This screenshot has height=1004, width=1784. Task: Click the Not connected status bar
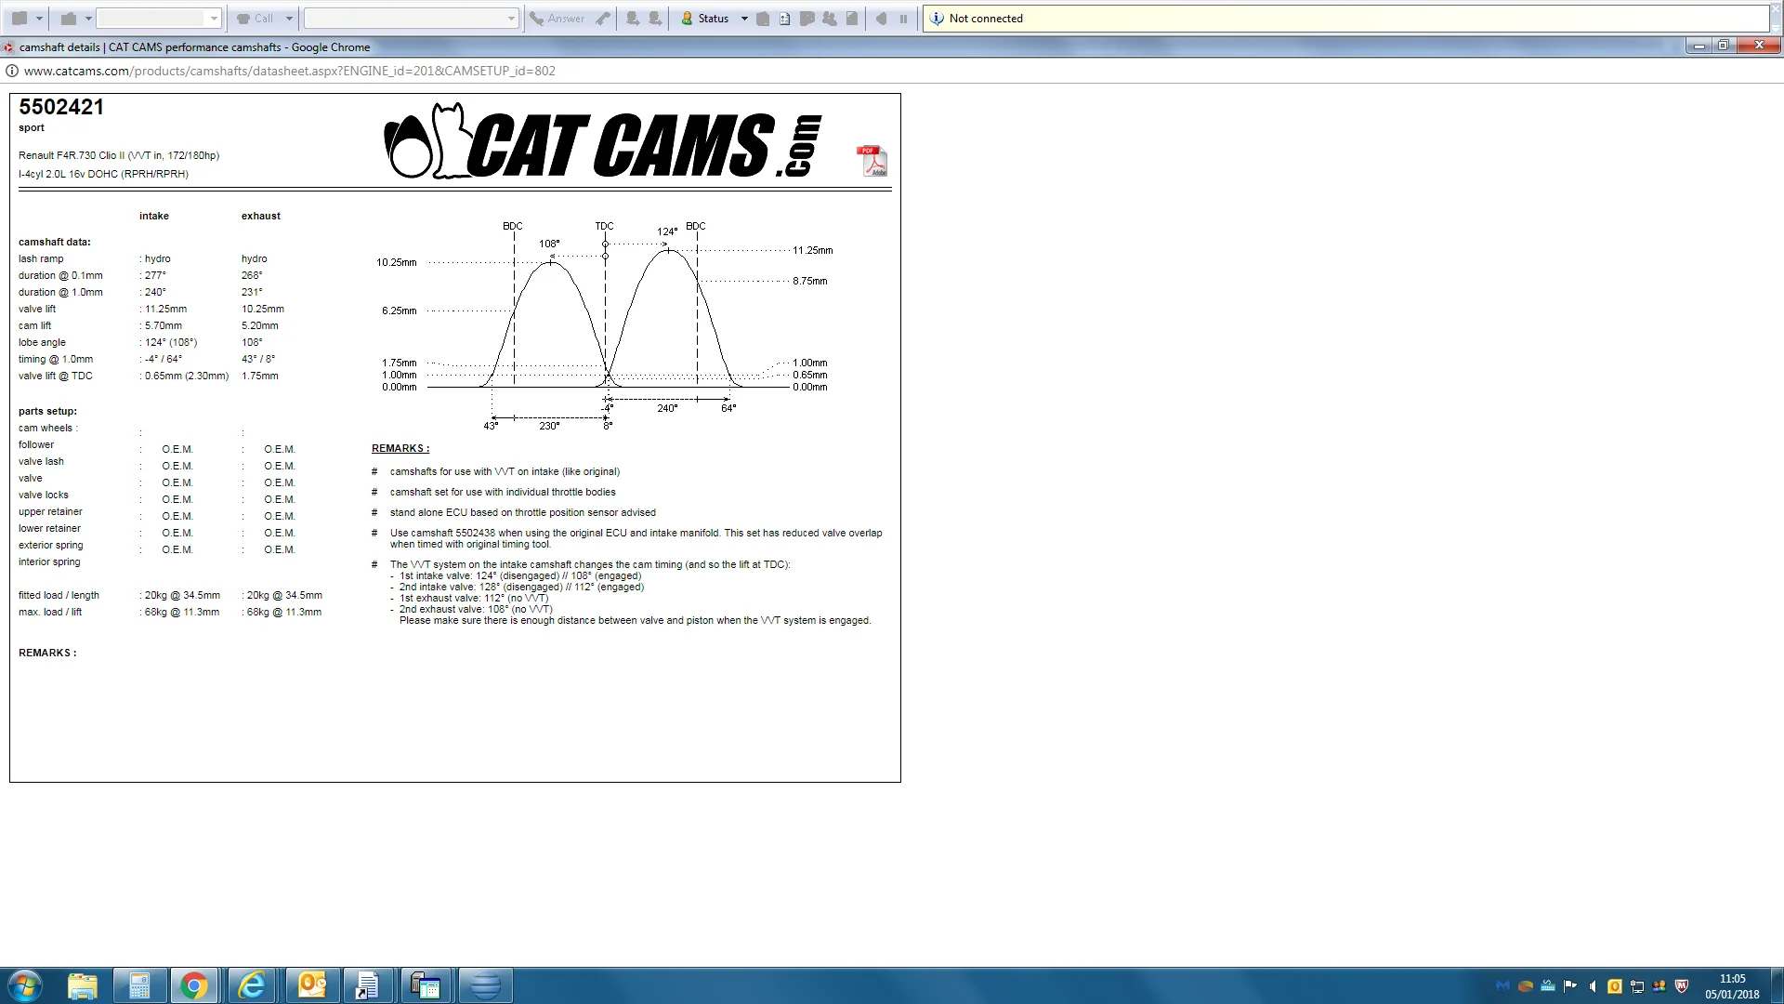(1345, 19)
